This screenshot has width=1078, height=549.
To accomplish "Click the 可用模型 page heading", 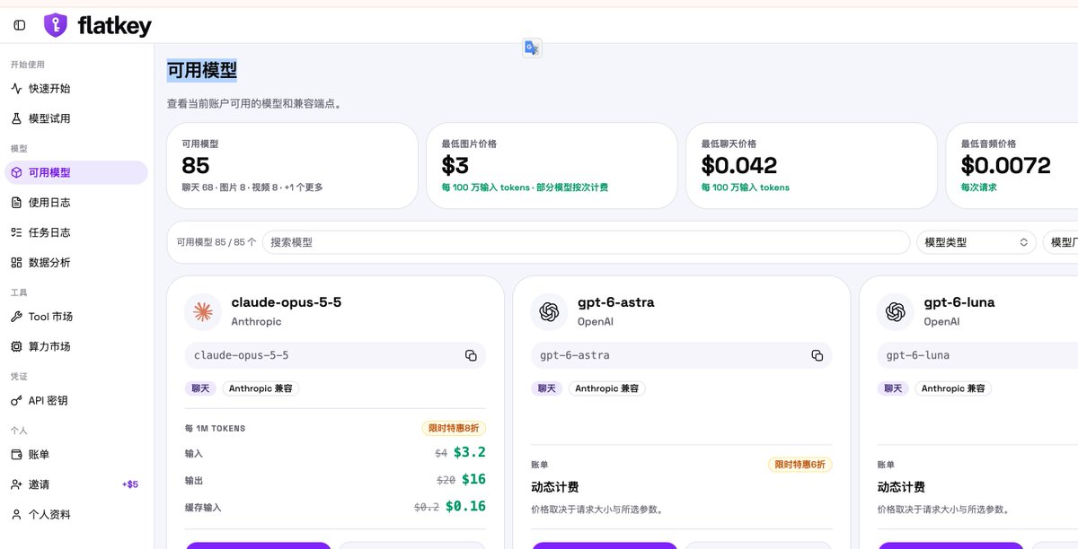I will tap(202, 70).
